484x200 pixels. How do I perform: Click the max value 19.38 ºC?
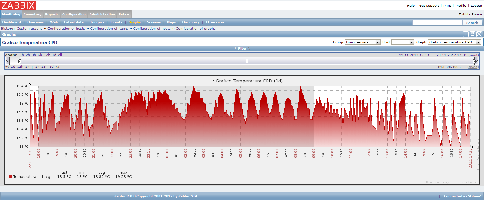click(x=123, y=177)
